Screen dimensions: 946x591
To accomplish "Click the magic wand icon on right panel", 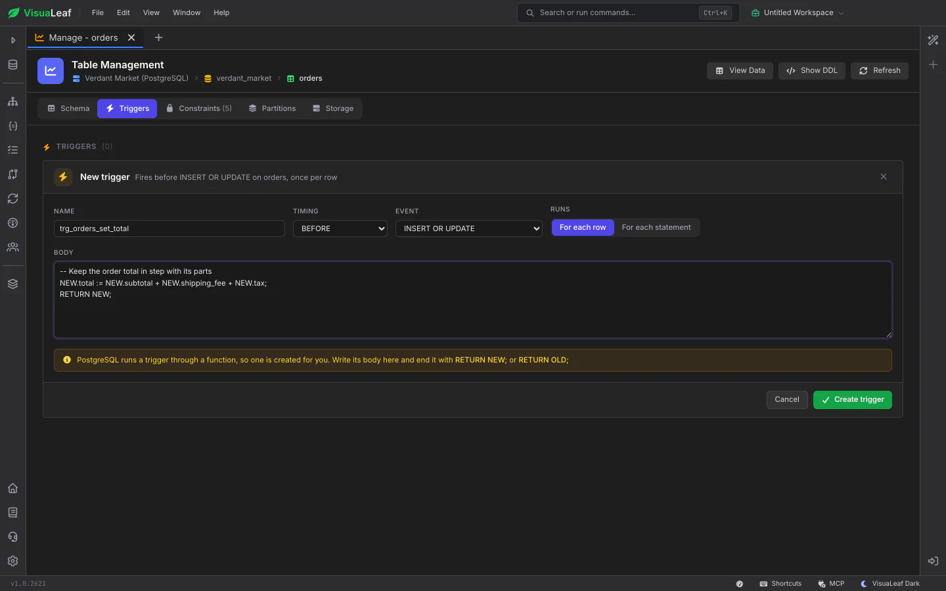I will [x=933, y=41].
